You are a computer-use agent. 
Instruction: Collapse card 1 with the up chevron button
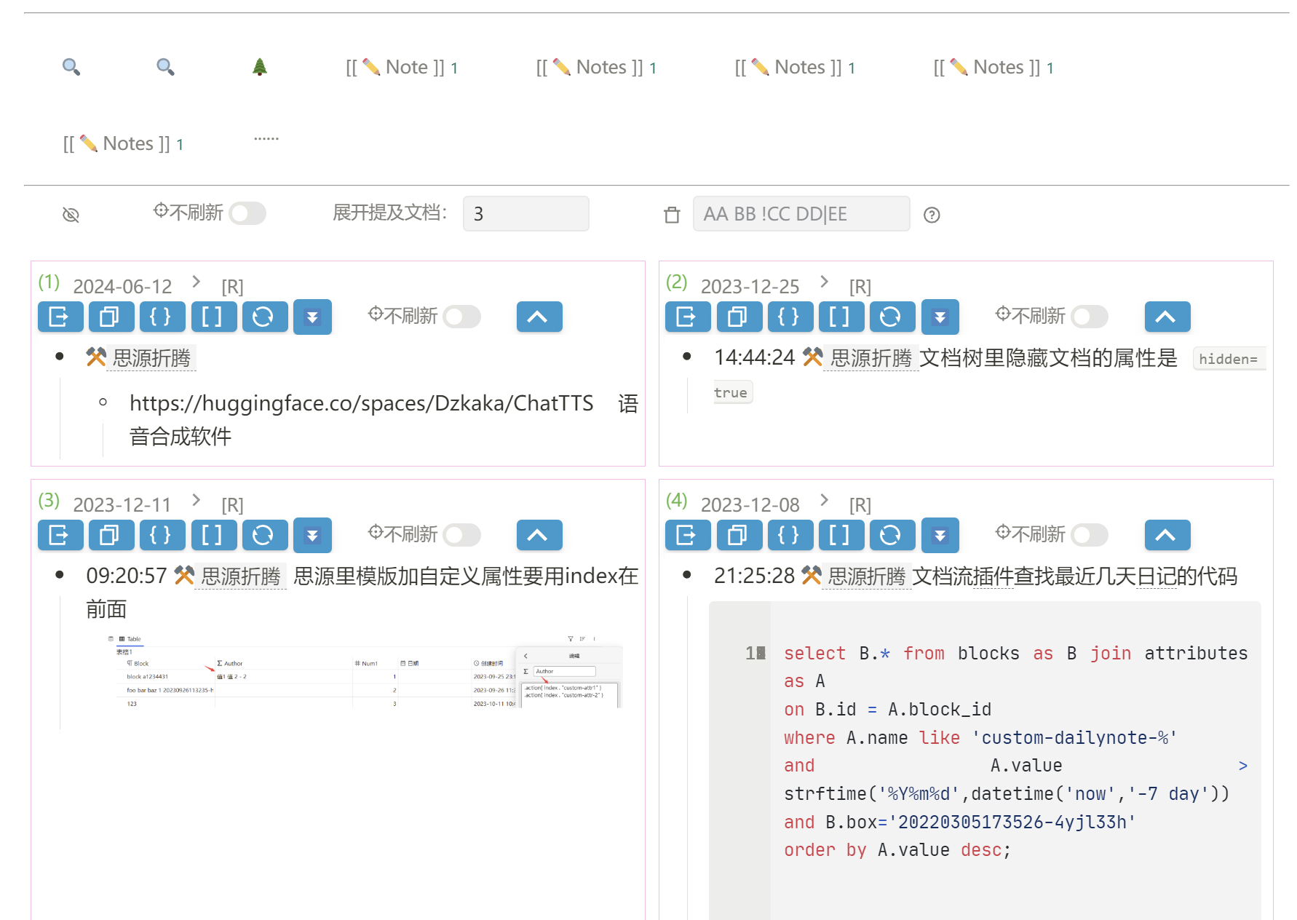pyautogui.click(x=539, y=317)
